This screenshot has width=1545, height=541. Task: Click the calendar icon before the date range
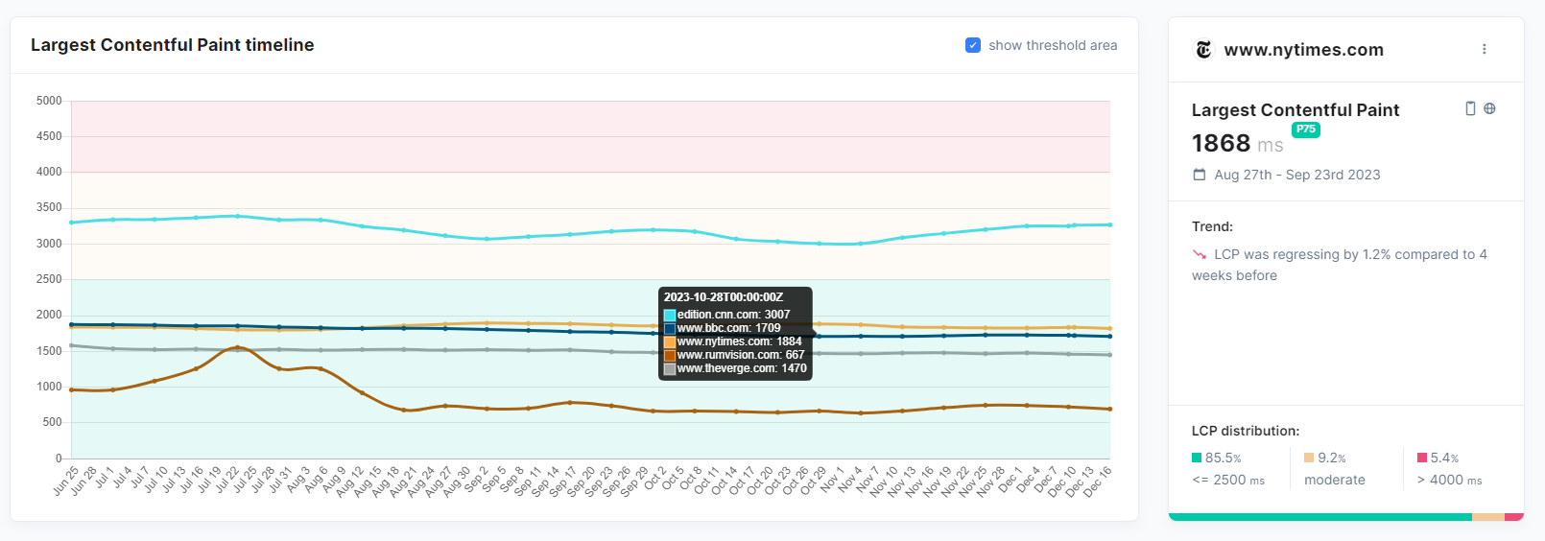[x=1199, y=175]
